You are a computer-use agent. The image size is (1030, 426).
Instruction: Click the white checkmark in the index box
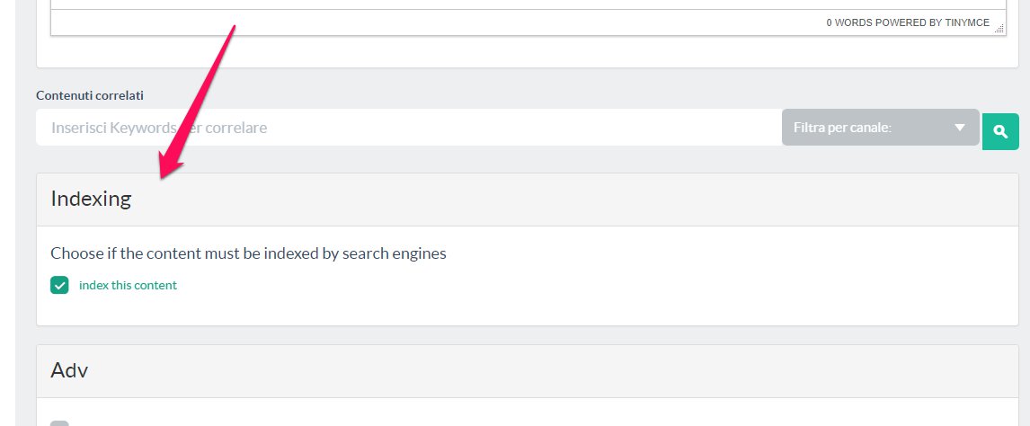coord(59,286)
